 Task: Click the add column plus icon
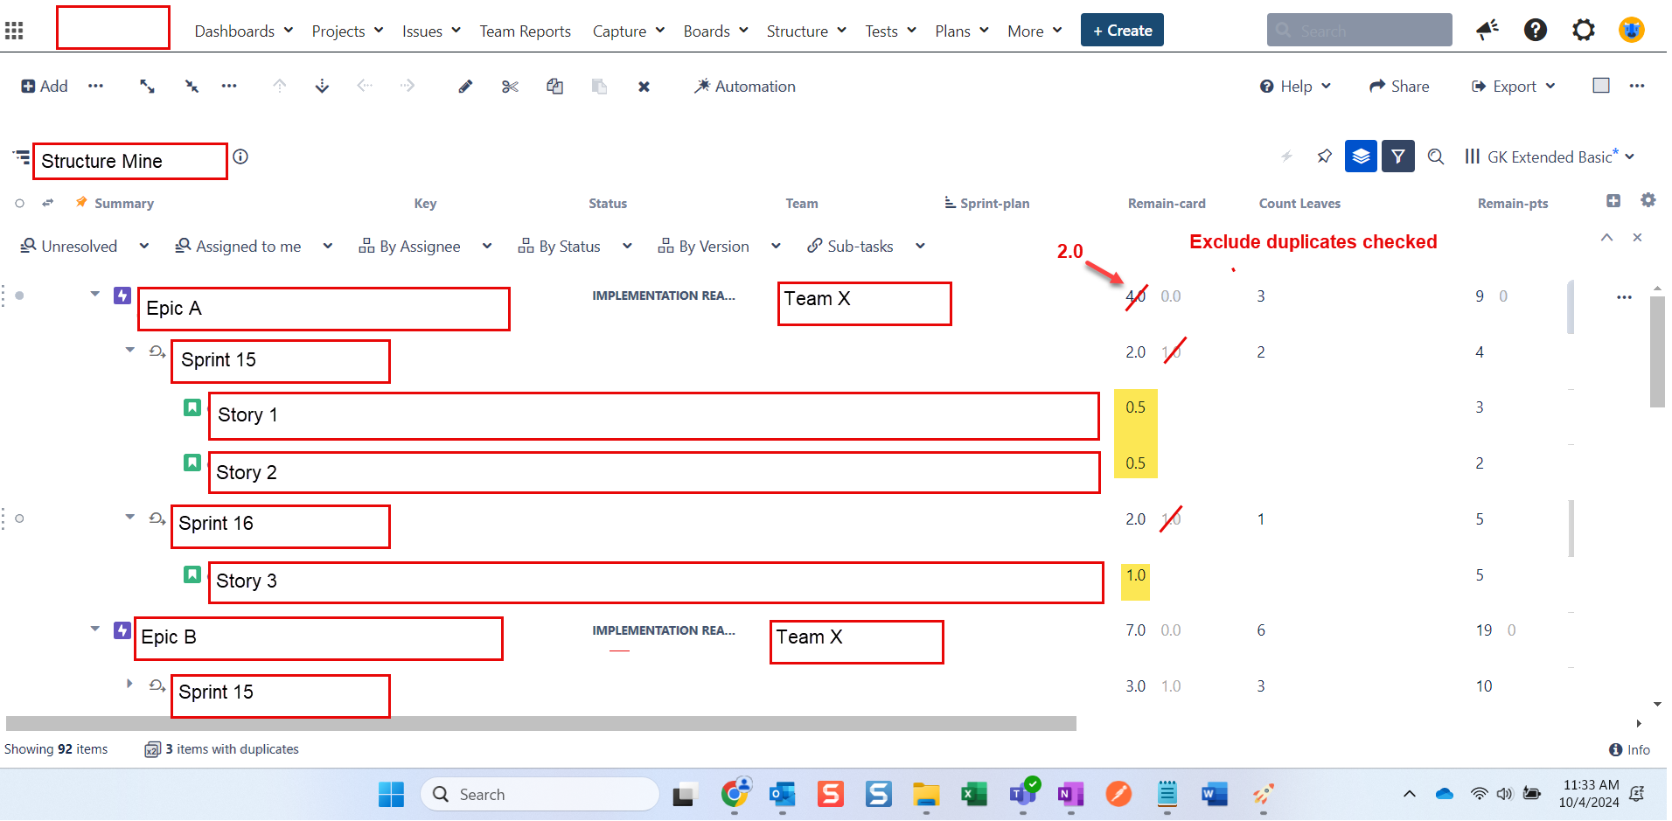coord(1613,200)
